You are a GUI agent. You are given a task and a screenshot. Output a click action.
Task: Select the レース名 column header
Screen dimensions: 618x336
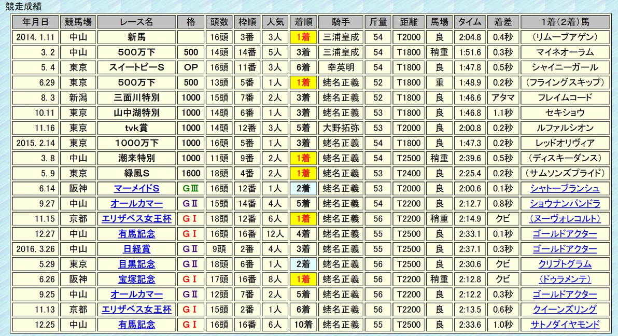(136, 22)
